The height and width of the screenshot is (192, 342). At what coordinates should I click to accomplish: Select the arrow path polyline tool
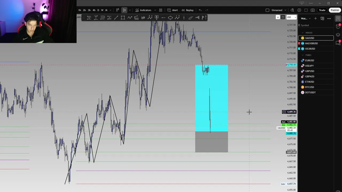130,18
